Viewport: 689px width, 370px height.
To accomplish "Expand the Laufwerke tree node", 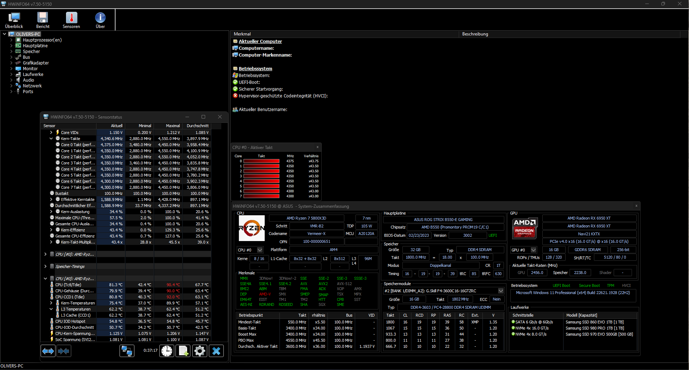I will point(11,75).
